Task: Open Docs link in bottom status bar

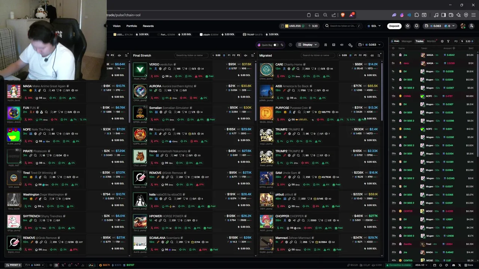Action: (469, 265)
